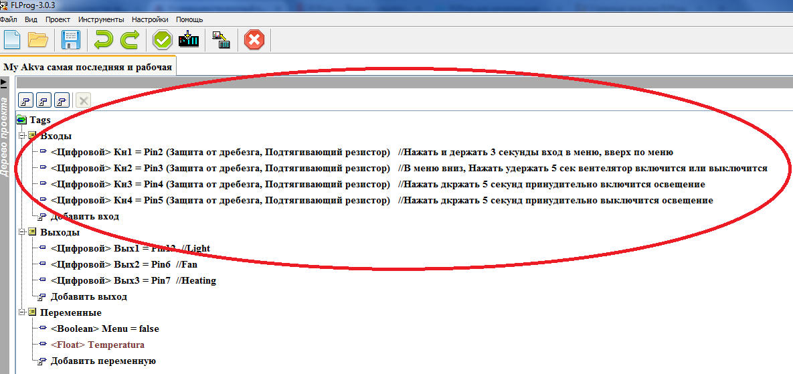Switch to the My Akva project tab
793x374 pixels.
[x=88, y=67]
